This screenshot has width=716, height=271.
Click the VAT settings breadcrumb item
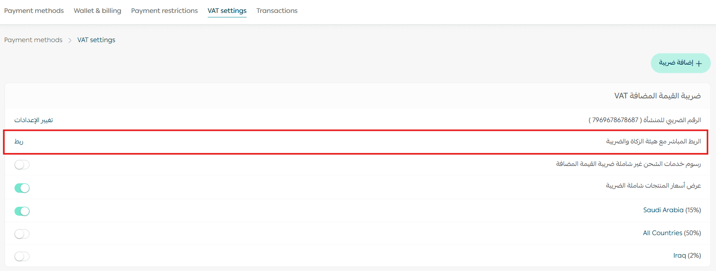96,40
